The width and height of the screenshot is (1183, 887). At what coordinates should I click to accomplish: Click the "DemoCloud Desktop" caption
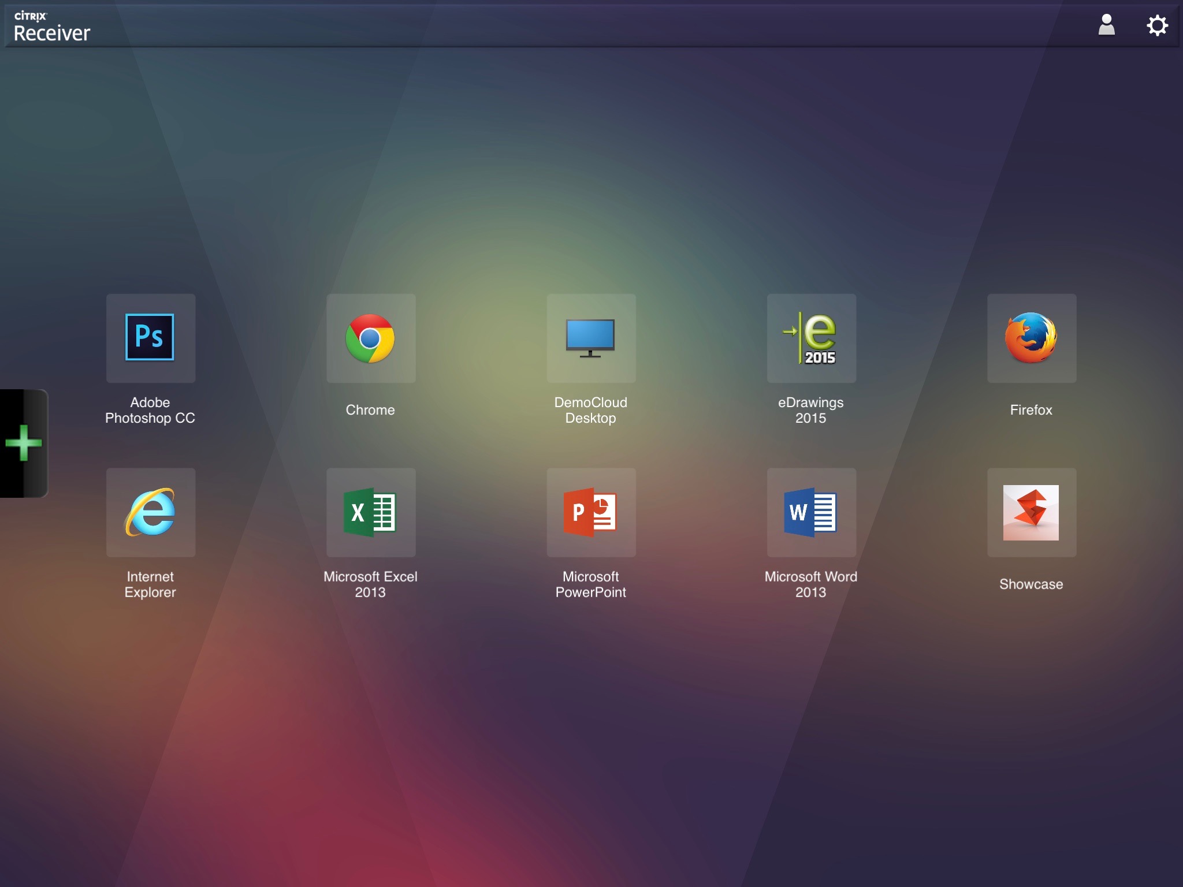[x=590, y=410]
